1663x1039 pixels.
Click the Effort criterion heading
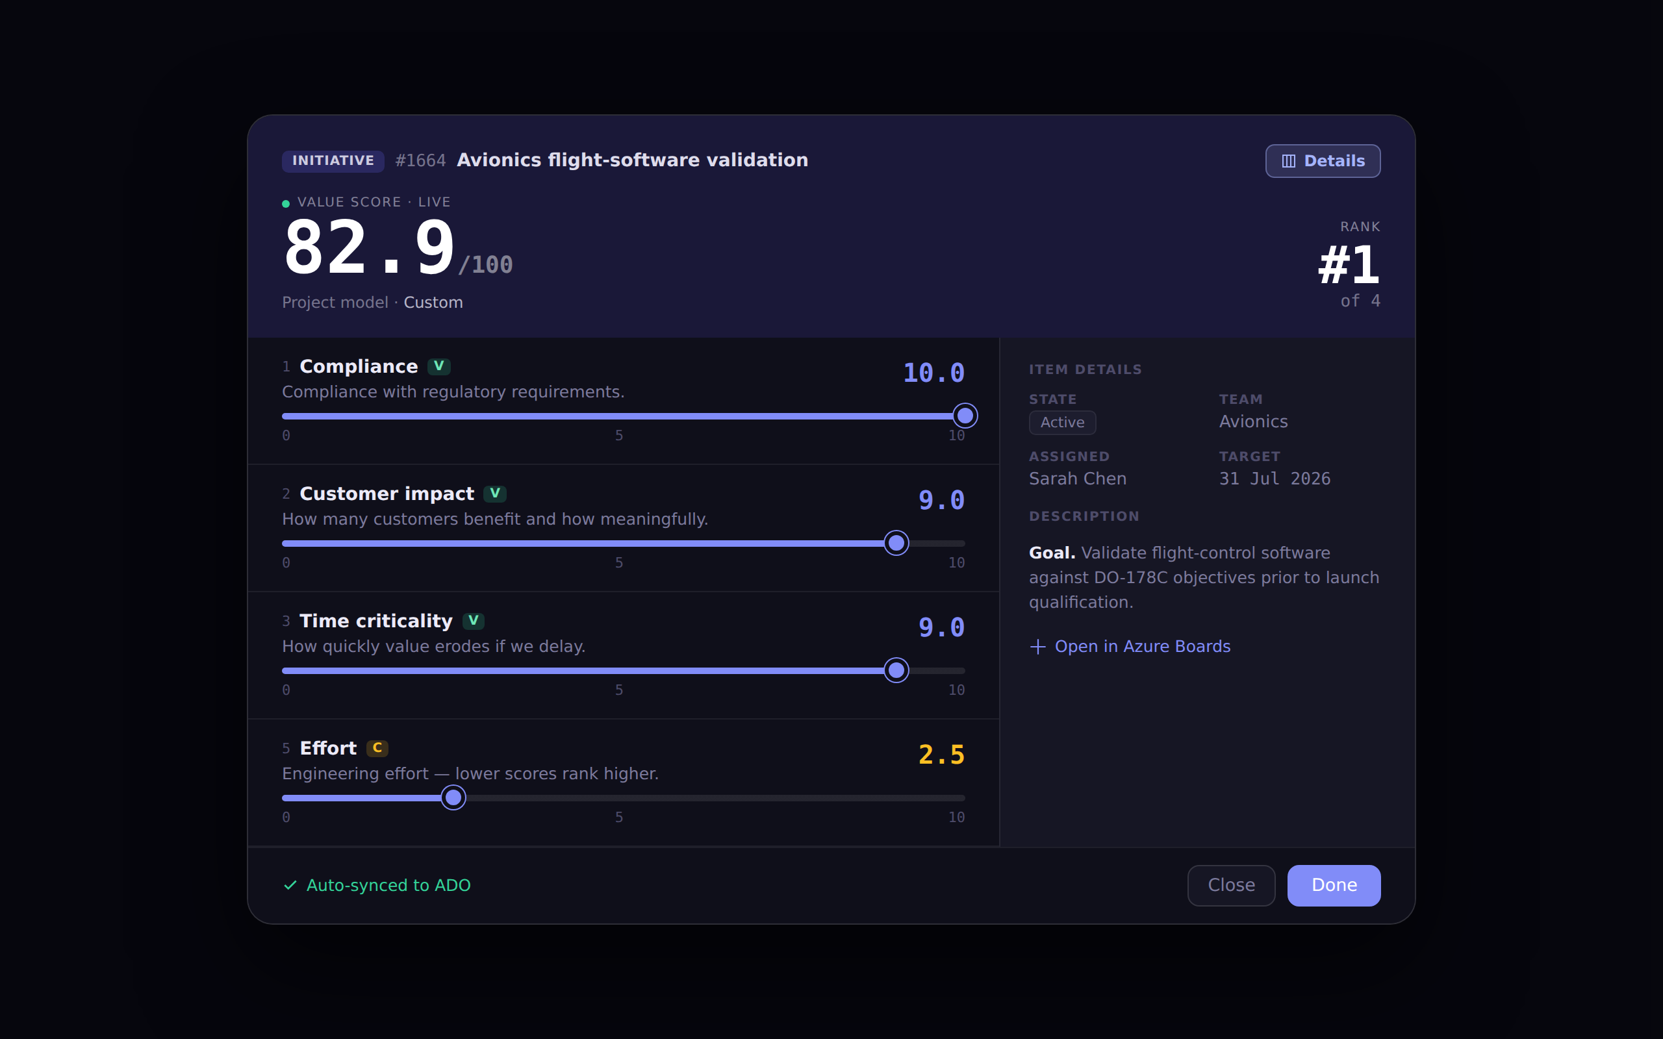point(328,747)
